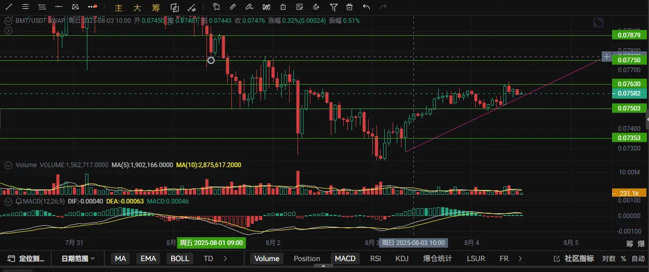Click the fullscreen expand chart icon
The height and width of the screenshot is (272, 649).
(599, 22)
